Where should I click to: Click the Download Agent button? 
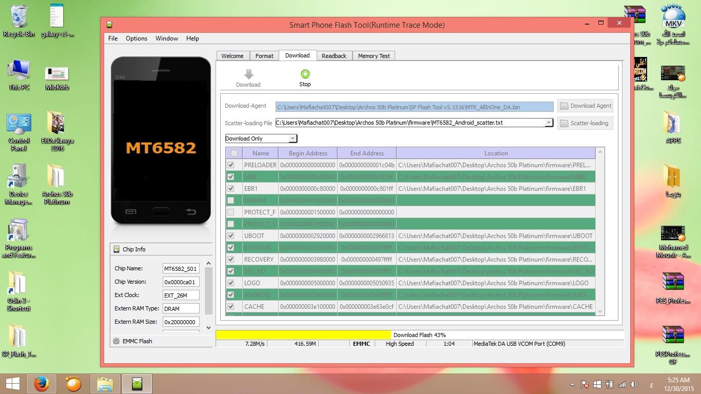click(x=585, y=106)
